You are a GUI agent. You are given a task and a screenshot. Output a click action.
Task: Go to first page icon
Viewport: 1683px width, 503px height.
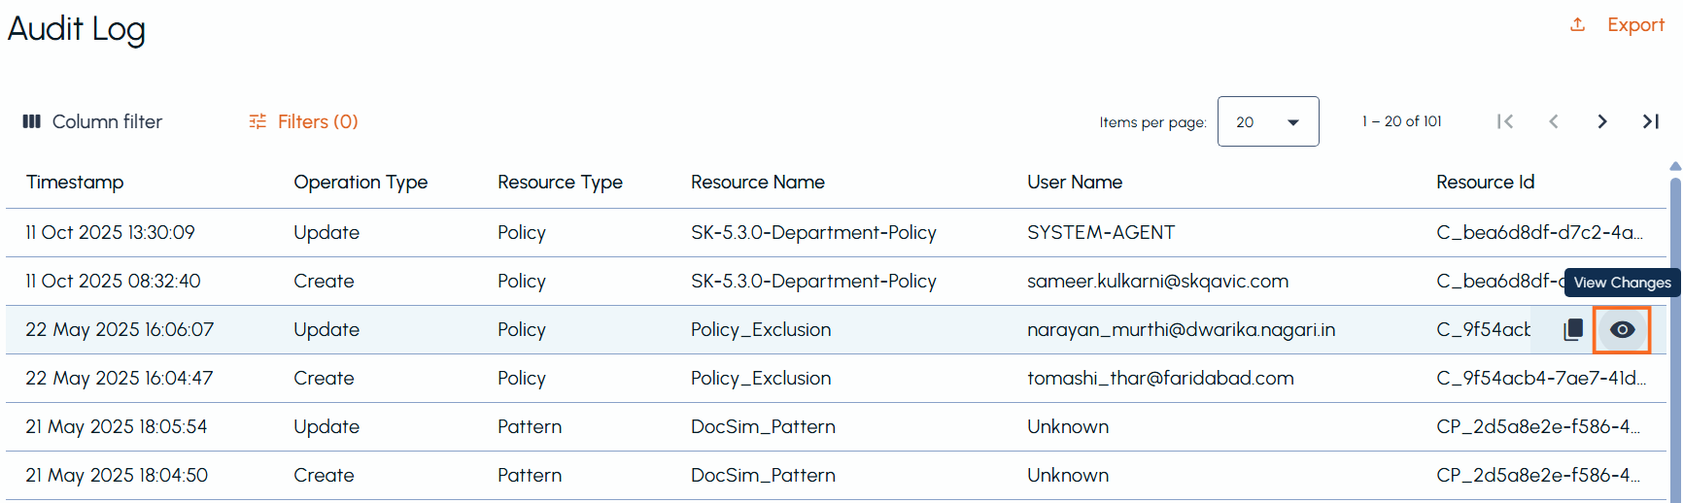click(x=1505, y=121)
